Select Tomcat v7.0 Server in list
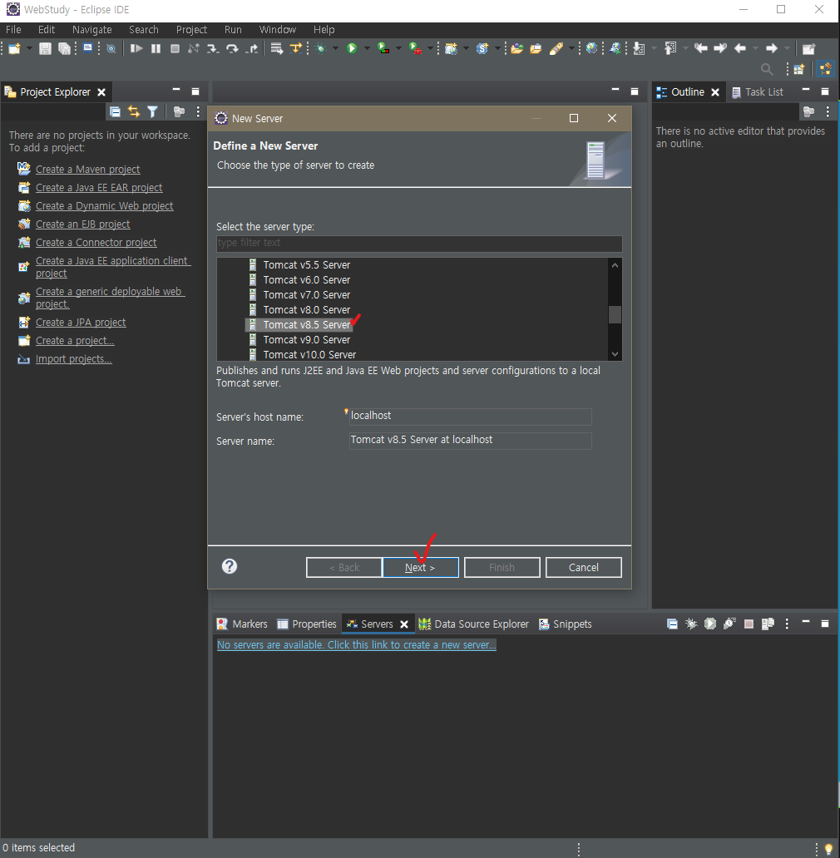Image resolution: width=840 pixels, height=858 pixels. pyautogui.click(x=306, y=295)
